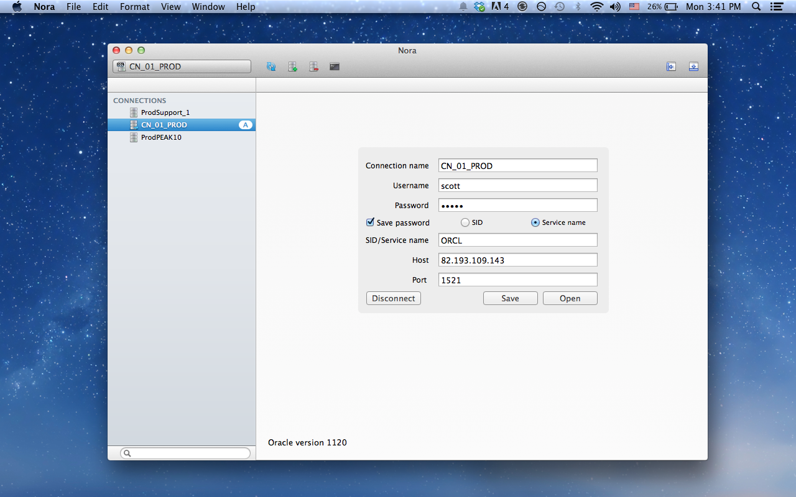
Task: Click the refresh connections toolbar icon
Action: pos(271,66)
